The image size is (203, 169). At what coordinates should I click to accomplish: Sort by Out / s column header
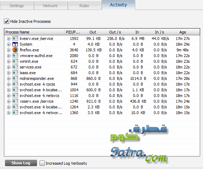coord(115,32)
